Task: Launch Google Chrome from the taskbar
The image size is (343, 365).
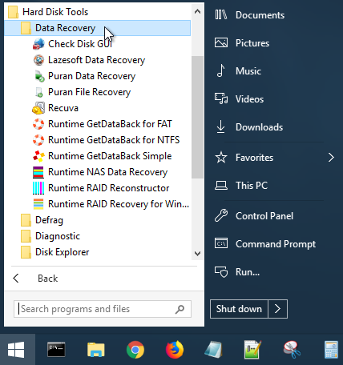Action: click(x=135, y=350)
